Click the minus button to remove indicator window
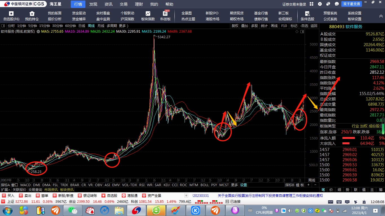Viewport: 385px width, 216px height. 315,185
